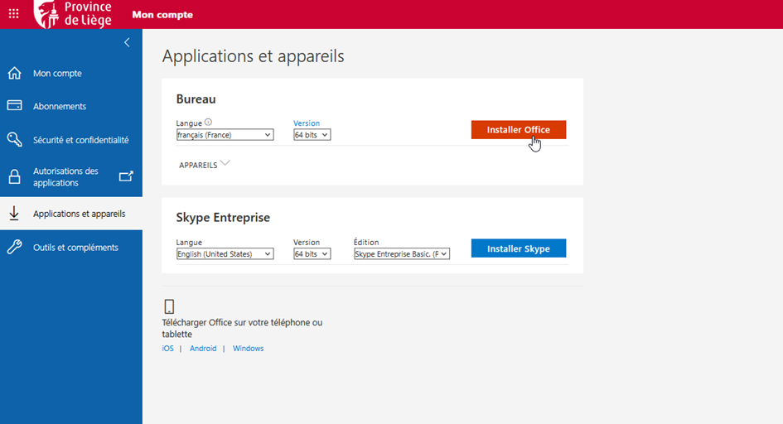Open the Office language dropdown

tap(225, 135)
